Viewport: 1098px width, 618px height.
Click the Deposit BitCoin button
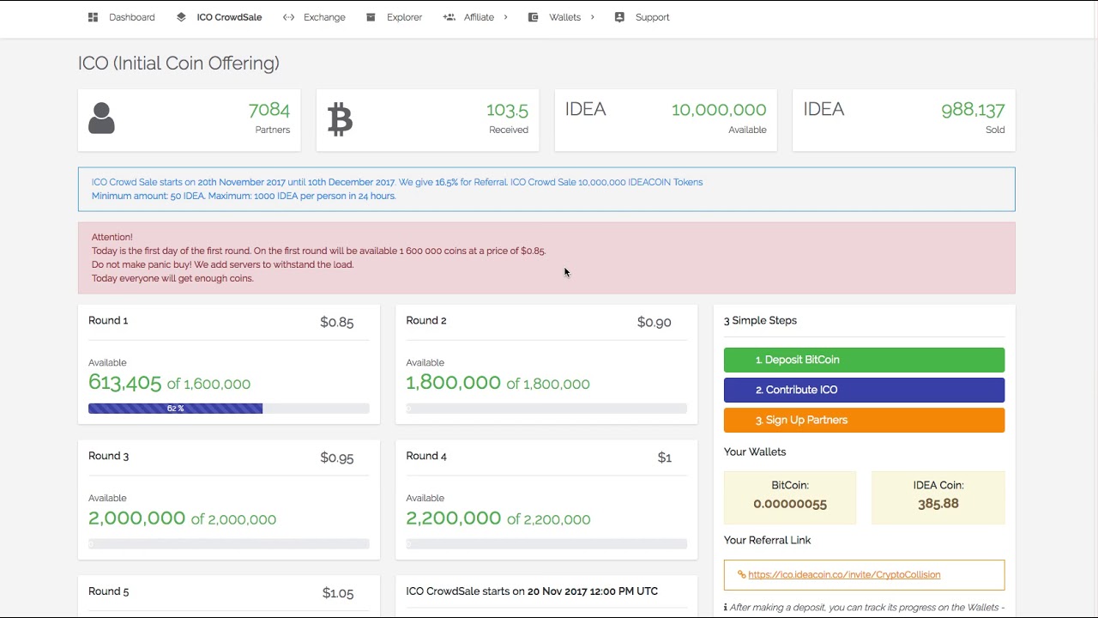pos(864,360)
